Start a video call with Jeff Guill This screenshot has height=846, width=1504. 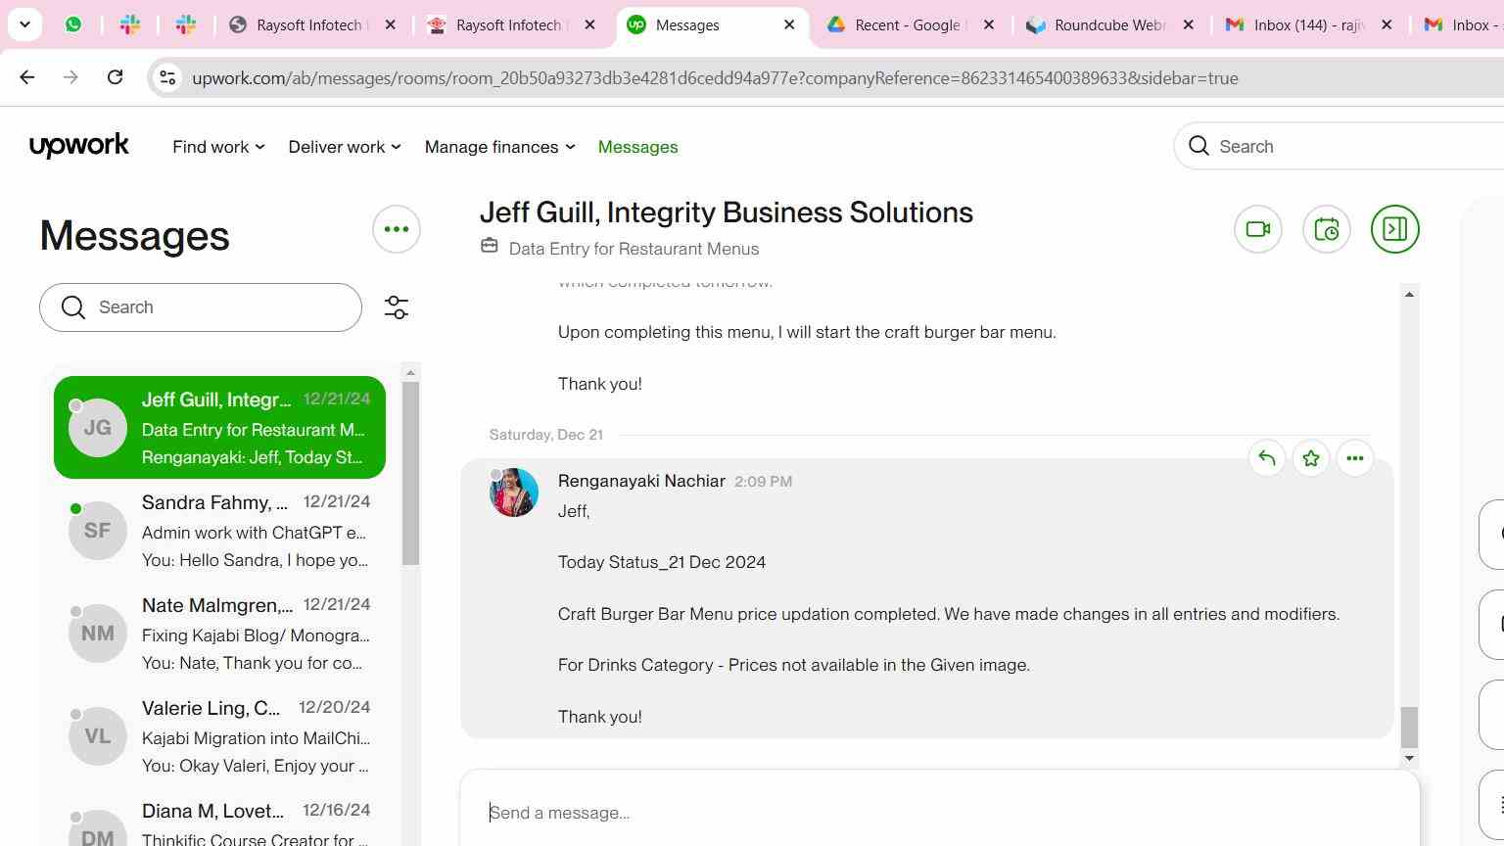click(1257, 229)
